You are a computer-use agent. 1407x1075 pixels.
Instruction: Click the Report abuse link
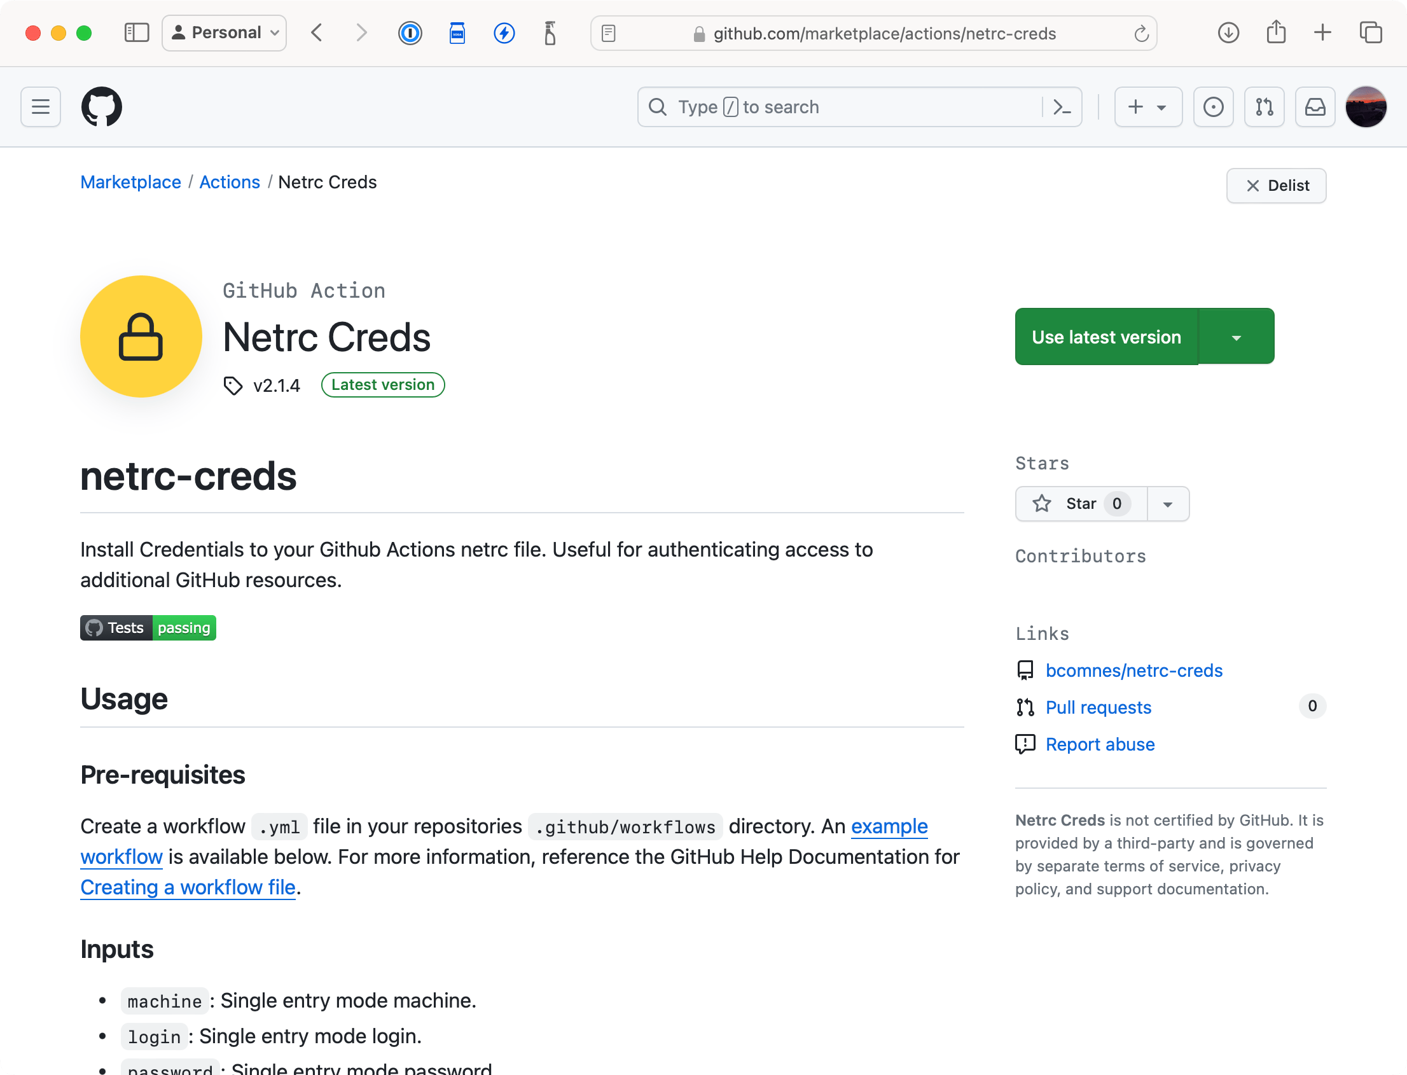(1100, 745)
